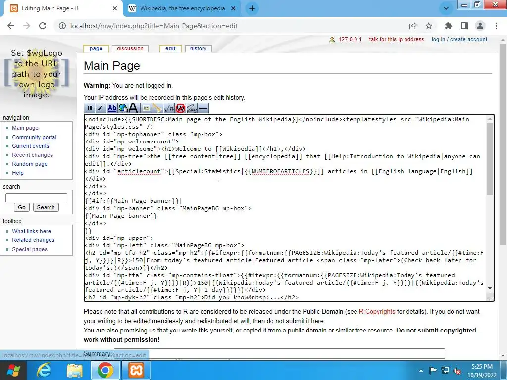The image size is (507, 380).
Task: Close the Wikipedia tab
Action: coord(233,8)
